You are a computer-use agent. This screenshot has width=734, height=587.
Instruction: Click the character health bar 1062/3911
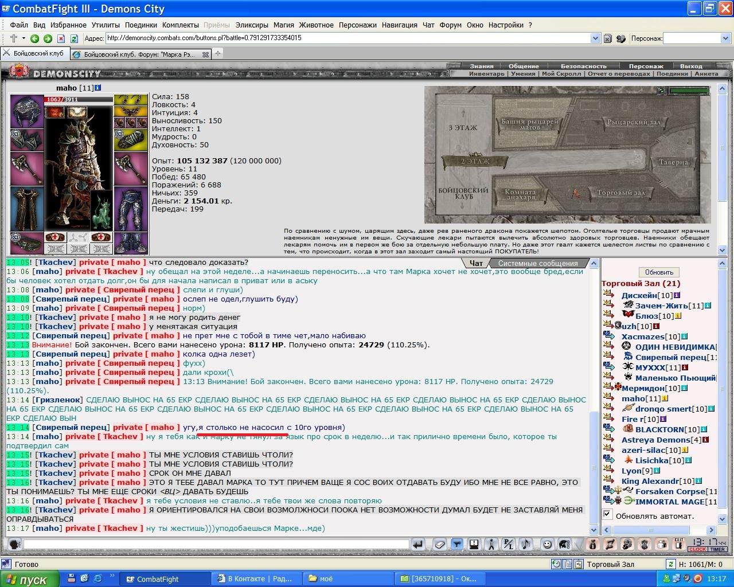[79, 99]
